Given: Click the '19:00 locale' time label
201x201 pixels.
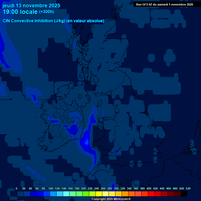Looking at the screenshot, I should pyautogui.click(x=20, y=12).
